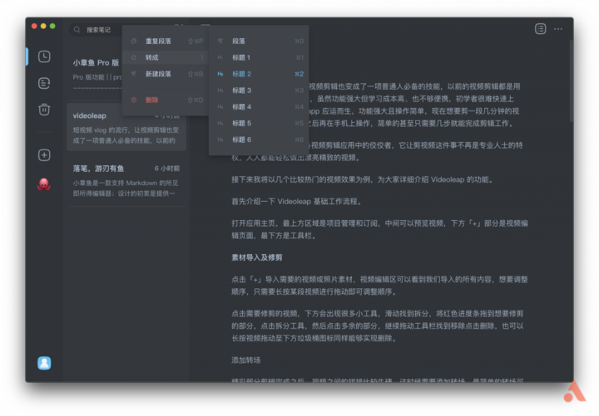Convert block to 段落
This screenshot has height=416, width=599.
pos(259,42)
